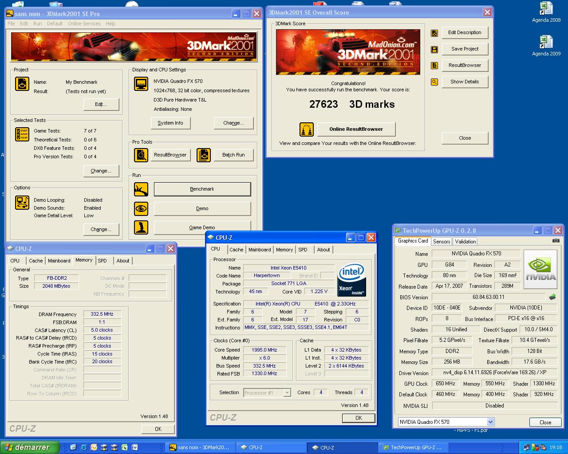Open the GPU selection dropdown in GPU-Z
This screenshot has height=454, width=568.
pos(490,422)
